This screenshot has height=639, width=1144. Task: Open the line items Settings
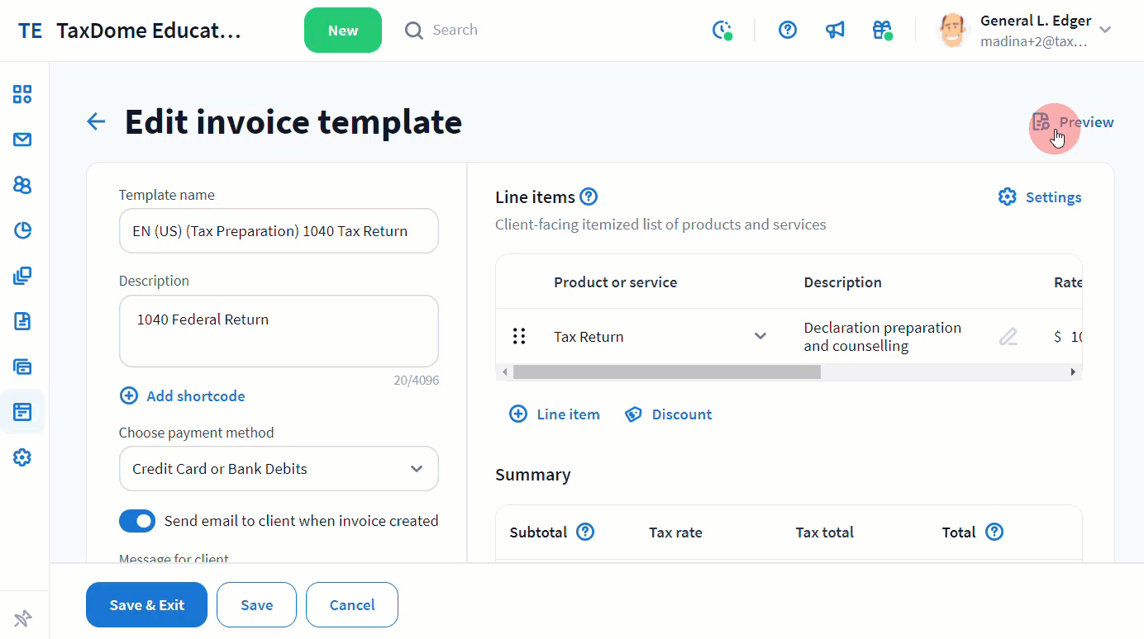point(1040,197)
